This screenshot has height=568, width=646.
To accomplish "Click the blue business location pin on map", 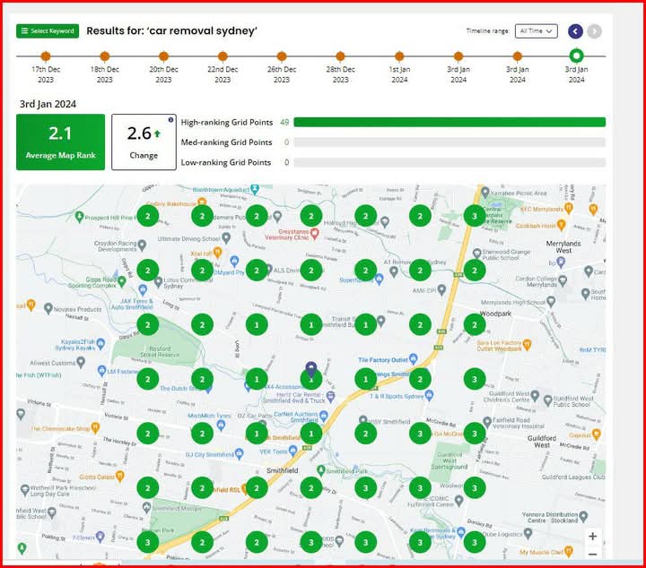I will pyautogui.click(x=310, y=368).
